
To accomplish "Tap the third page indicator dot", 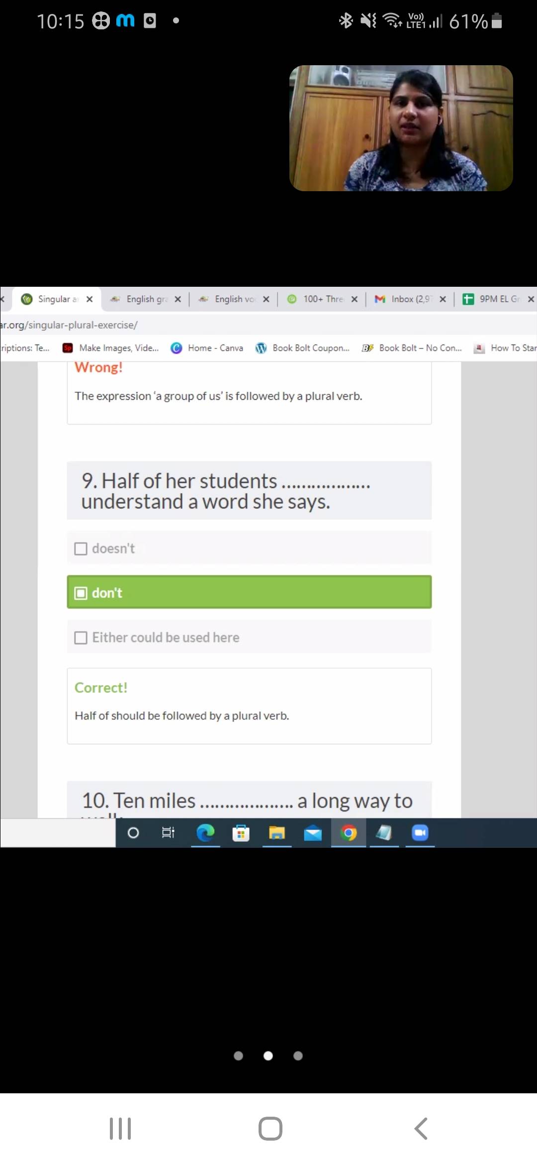I will tap(298, 1055).
